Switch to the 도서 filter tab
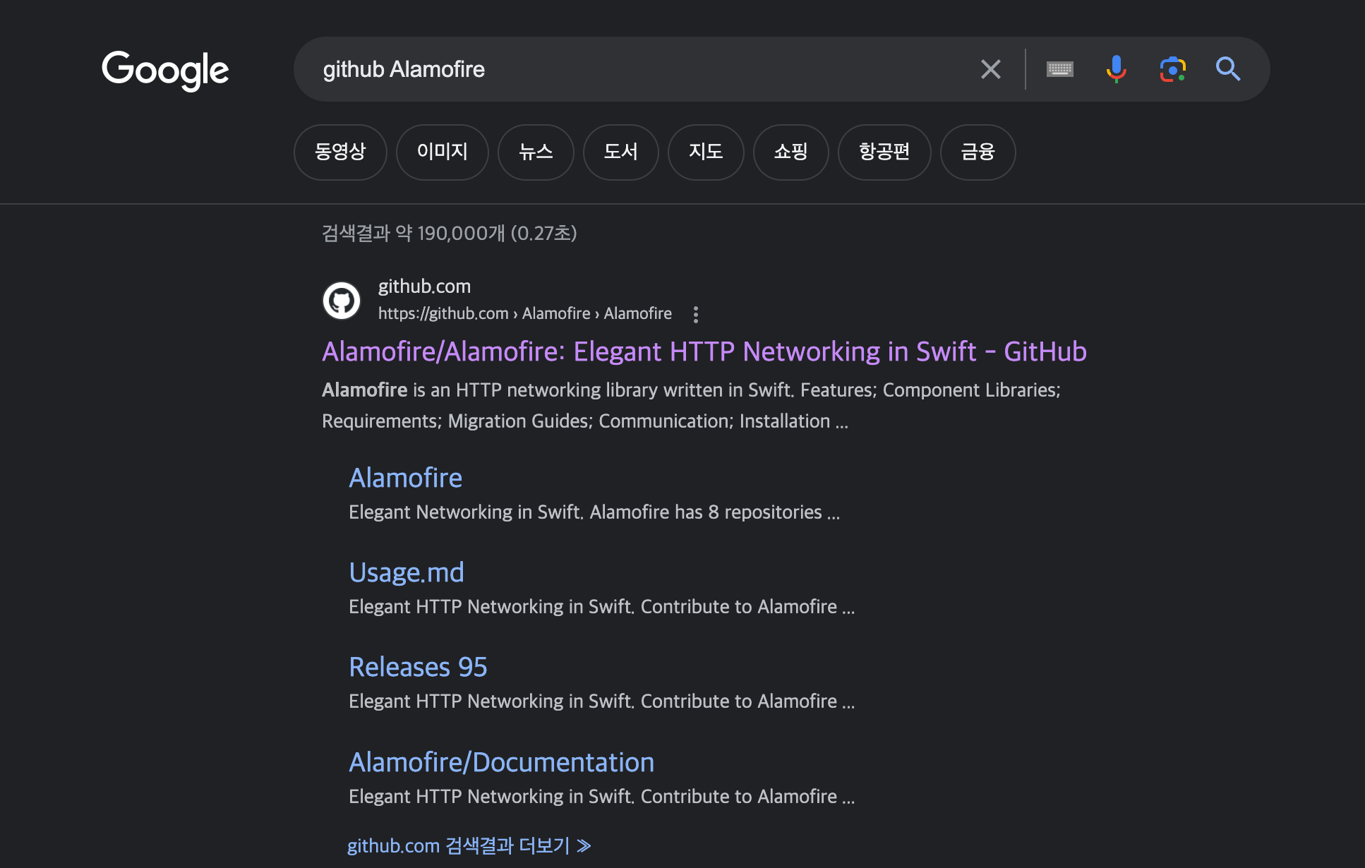 point(621,152)
